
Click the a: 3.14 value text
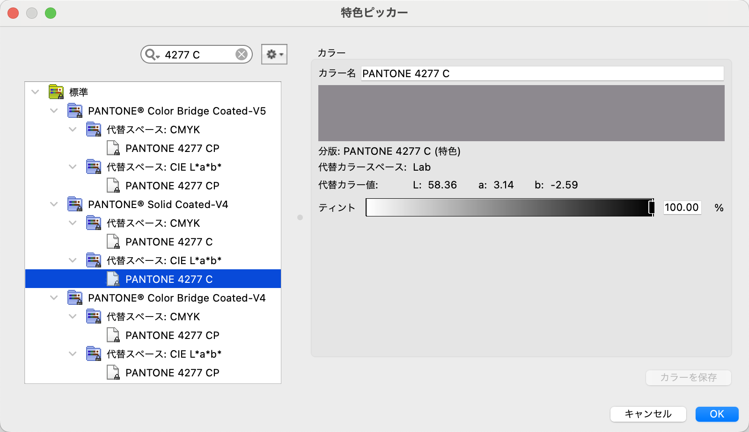click(x=496, y=185)
